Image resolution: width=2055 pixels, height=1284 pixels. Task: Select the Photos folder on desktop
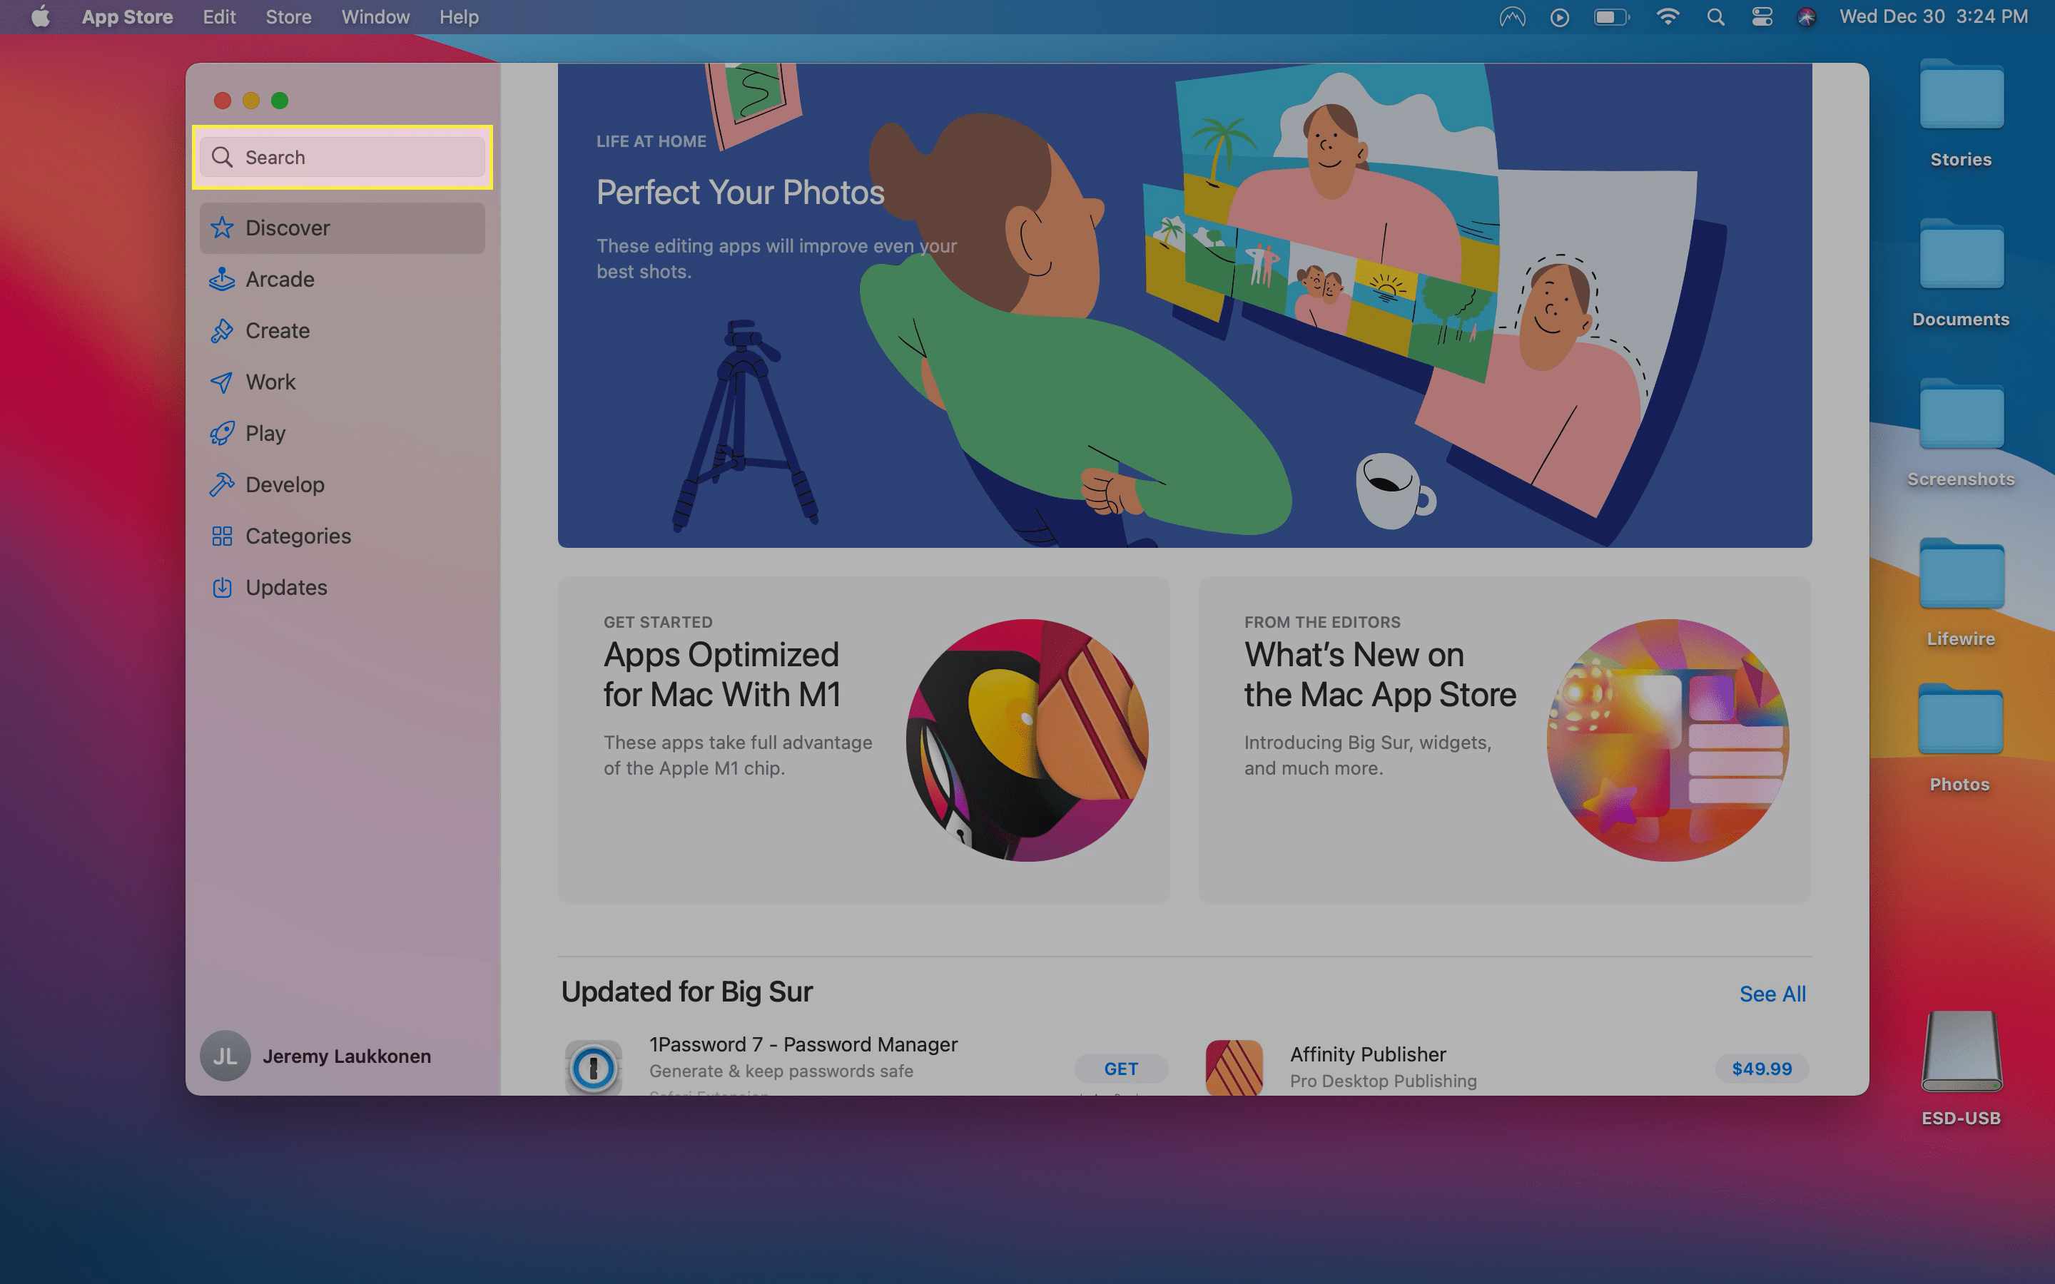click(1960, 739)
